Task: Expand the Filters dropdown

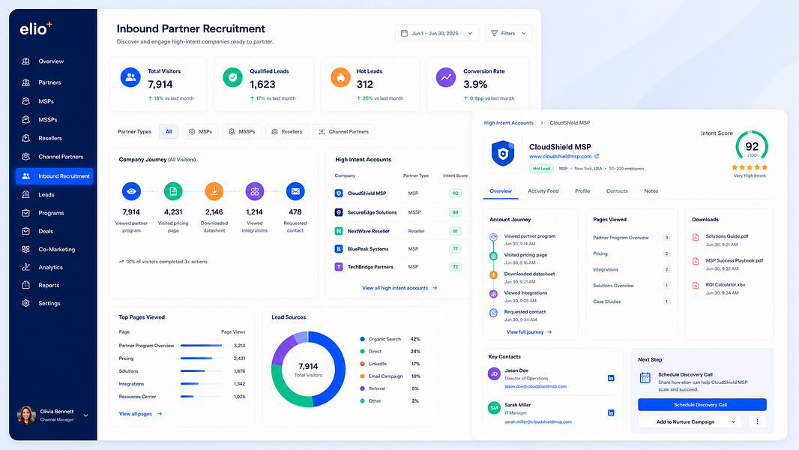Action: pyautogui.click(x=508, y=33)
